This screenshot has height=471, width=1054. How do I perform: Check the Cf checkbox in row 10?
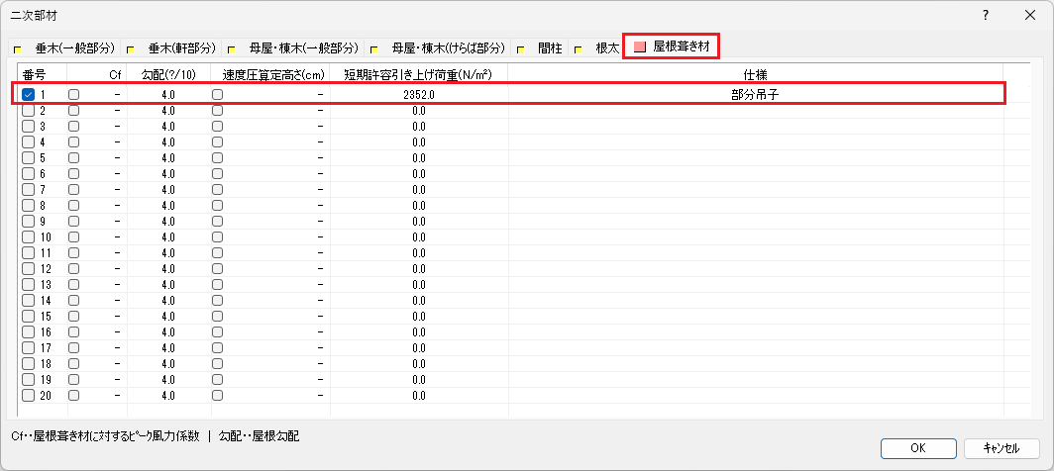74,236
